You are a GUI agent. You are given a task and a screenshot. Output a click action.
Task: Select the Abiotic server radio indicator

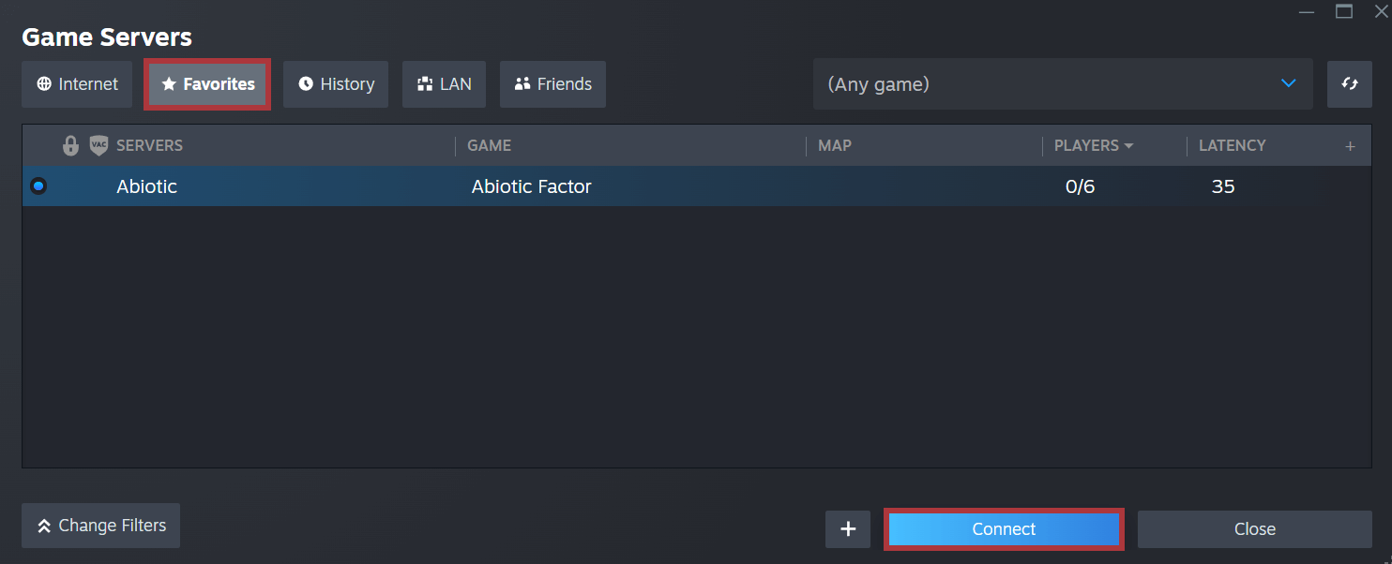pos(38,186)
